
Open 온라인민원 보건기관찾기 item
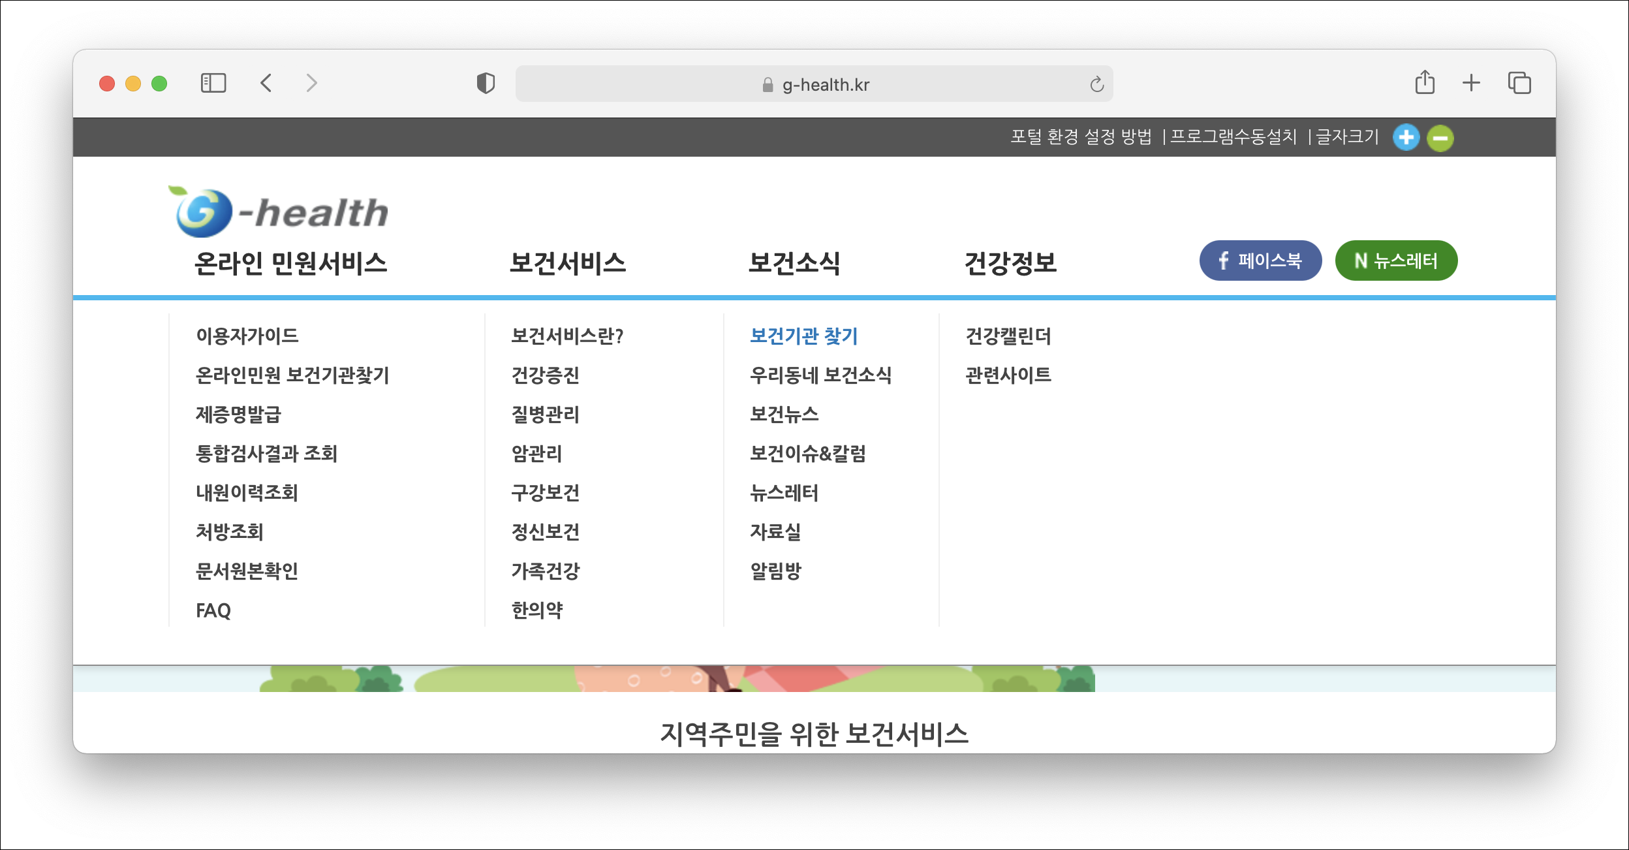tap(292, 375)
